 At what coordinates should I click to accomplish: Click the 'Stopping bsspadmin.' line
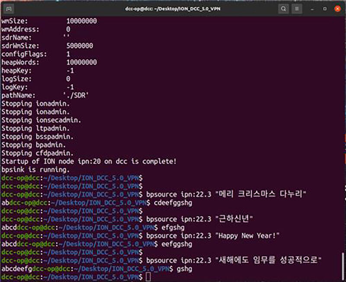click(38, 136)
